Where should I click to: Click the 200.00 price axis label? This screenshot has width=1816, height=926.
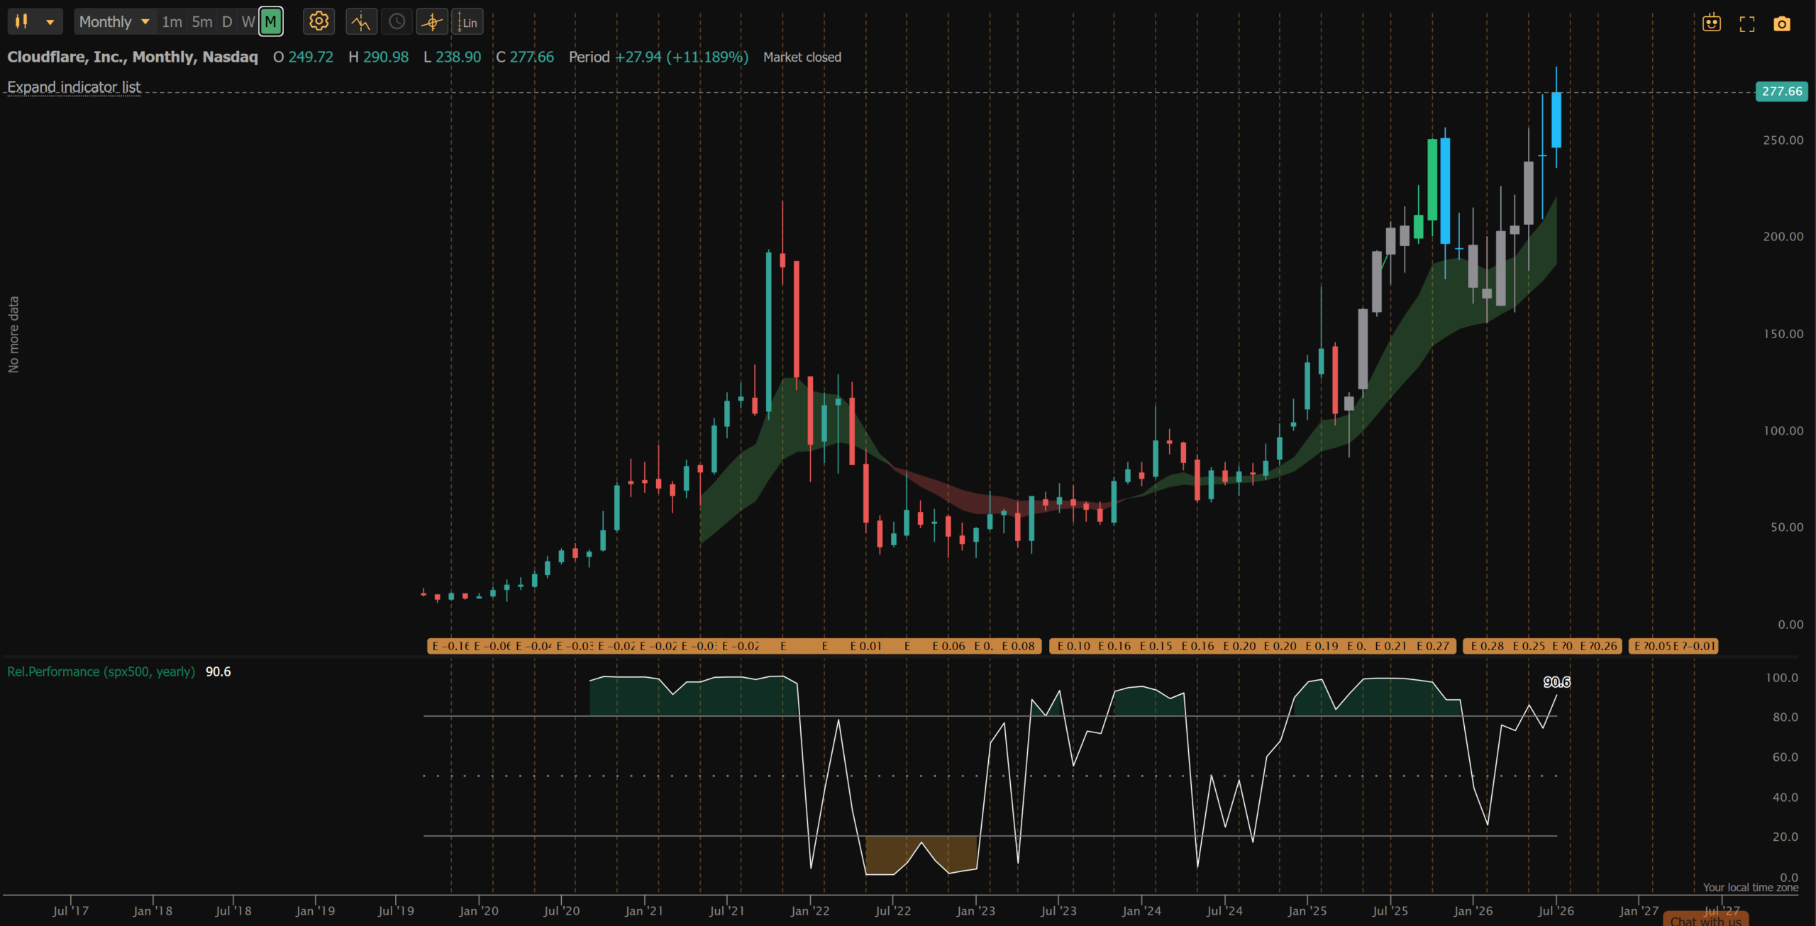1783,237
